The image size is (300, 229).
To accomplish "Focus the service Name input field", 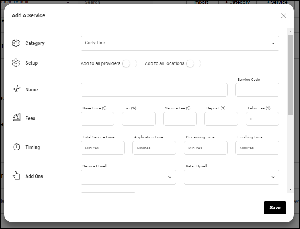I will pos(154,90).
